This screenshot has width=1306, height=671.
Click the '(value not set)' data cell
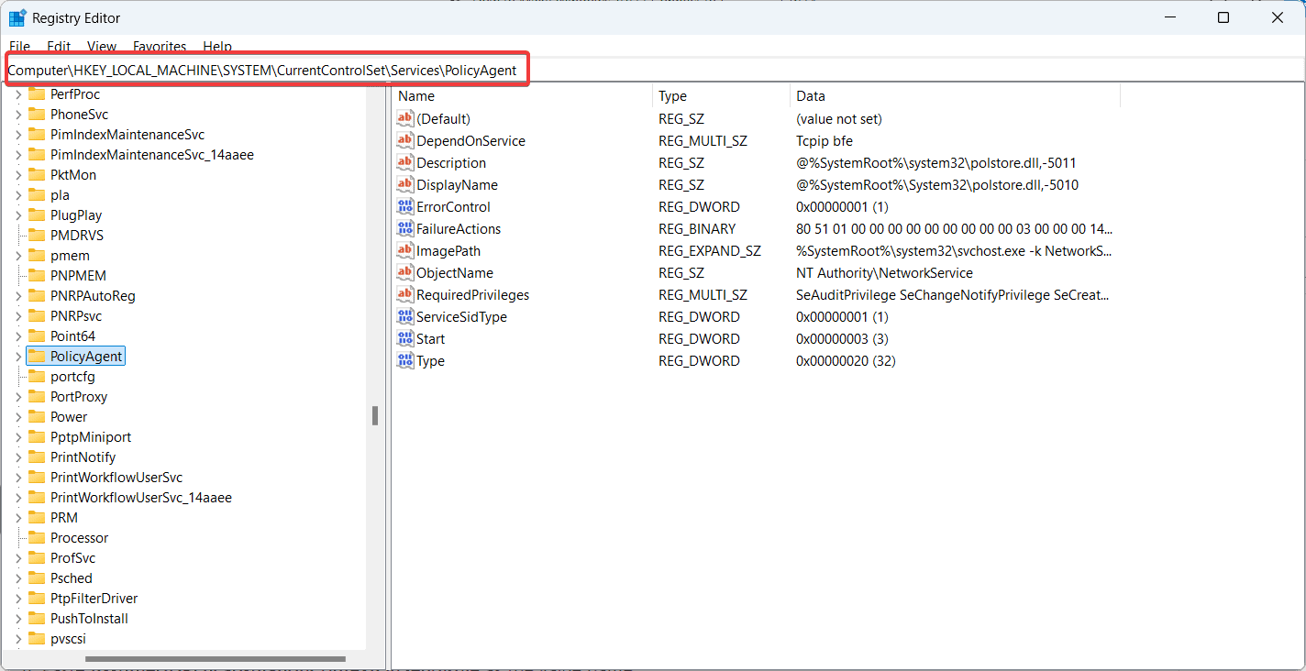839,118
